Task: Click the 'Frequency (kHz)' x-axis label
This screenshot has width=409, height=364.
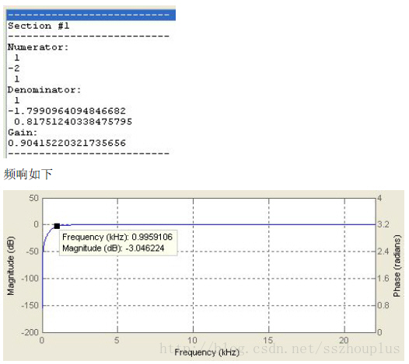Action: coord(207,352)
